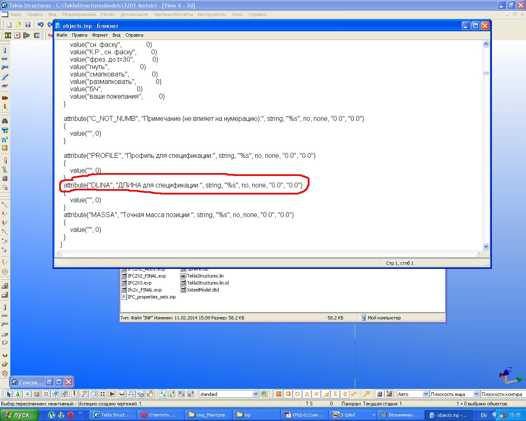Open the component catalog binoculars icon
The width and height of the screenshot is (526, 421).
click(5, 121)
